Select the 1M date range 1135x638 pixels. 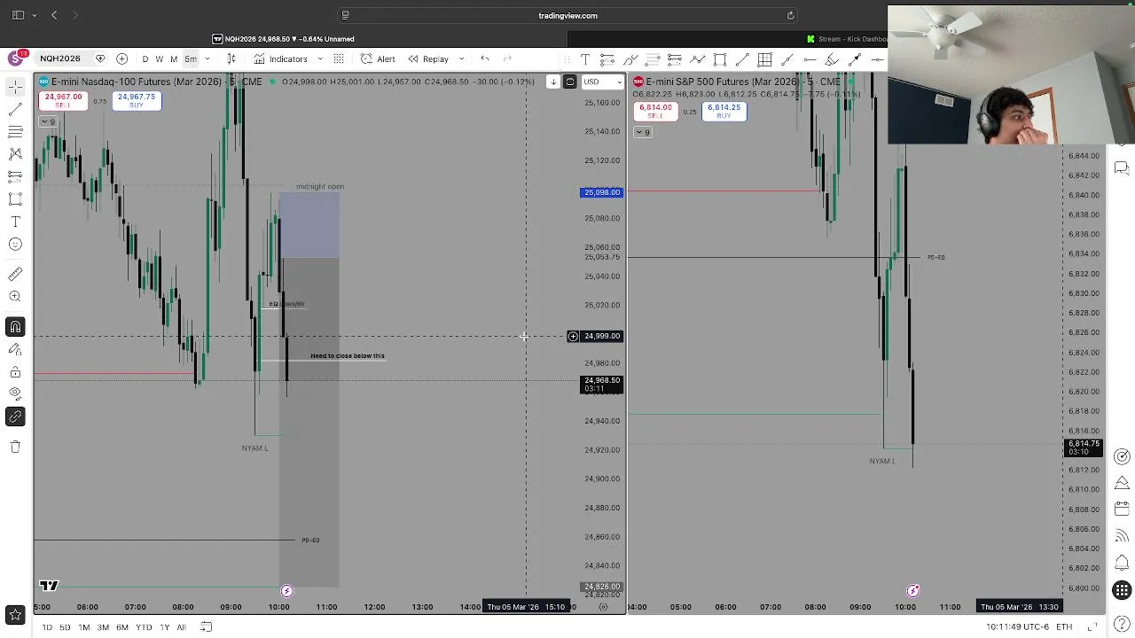coord(83,627)
